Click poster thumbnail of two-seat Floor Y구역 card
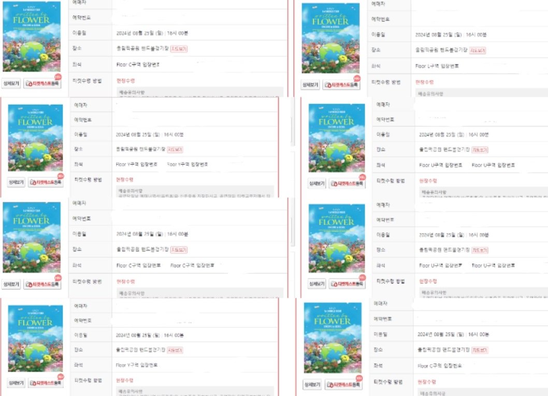The width and height of the screenshot is (548, 396). (35, 137)
